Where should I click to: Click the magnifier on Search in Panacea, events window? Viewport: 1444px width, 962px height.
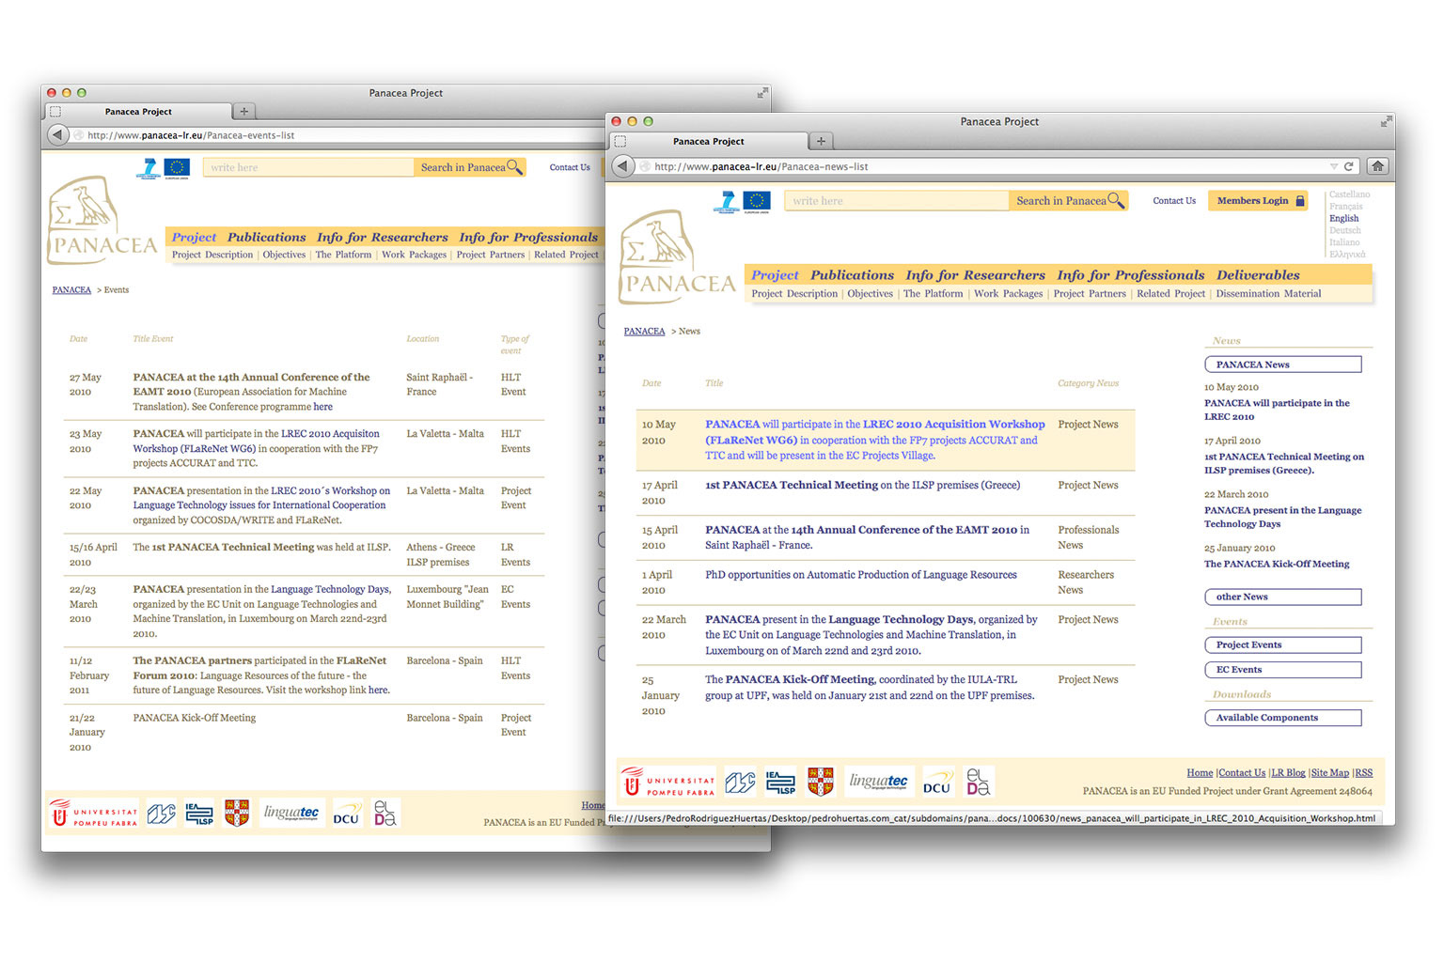pyautogui.click(x=514, y=167)
